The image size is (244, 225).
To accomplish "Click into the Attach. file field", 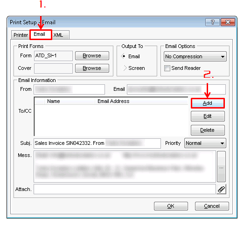I will 125,189.
